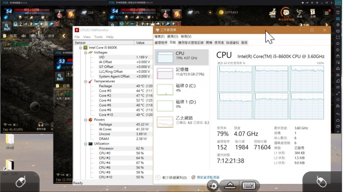The width and height of the screenshot is (343, 192).
Task: Click the location pin icon in Nox sidebar
Action: click(x=338, y=25)
